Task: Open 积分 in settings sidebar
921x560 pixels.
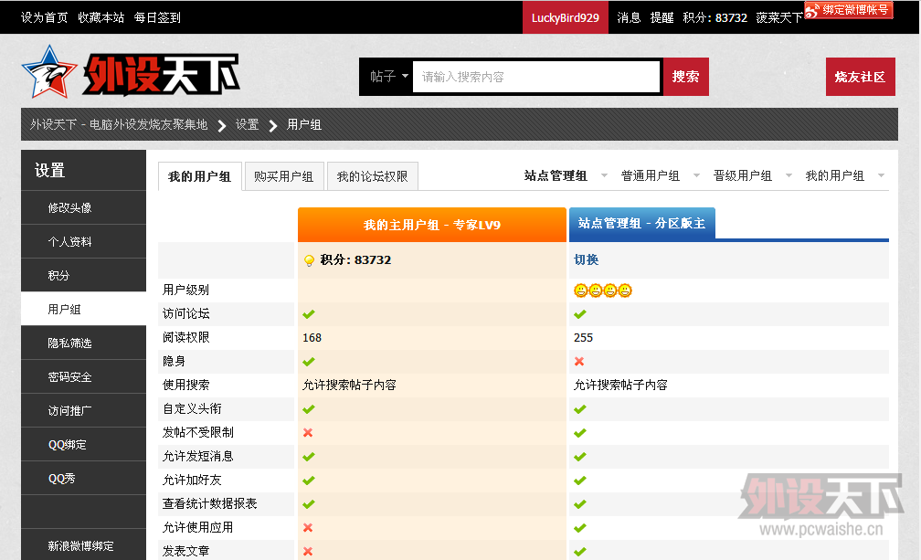Action: pos(83,275)
